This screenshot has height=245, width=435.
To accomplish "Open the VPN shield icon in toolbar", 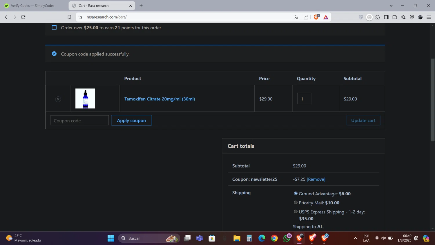I will point(412,17).
